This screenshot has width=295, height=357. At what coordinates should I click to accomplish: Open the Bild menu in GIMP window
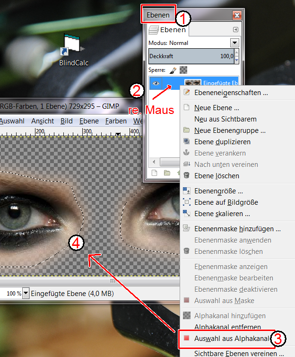tap(67, 121)
